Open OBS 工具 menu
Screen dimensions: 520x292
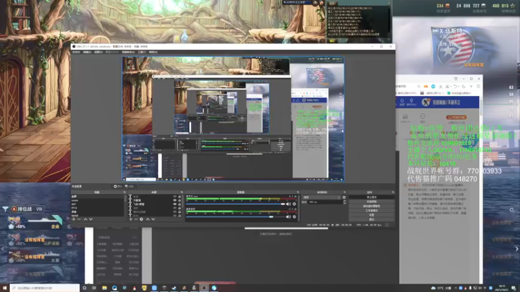(x=142, y=52)
